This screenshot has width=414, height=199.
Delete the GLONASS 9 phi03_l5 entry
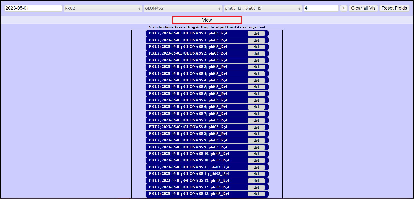tap(256, 147)
